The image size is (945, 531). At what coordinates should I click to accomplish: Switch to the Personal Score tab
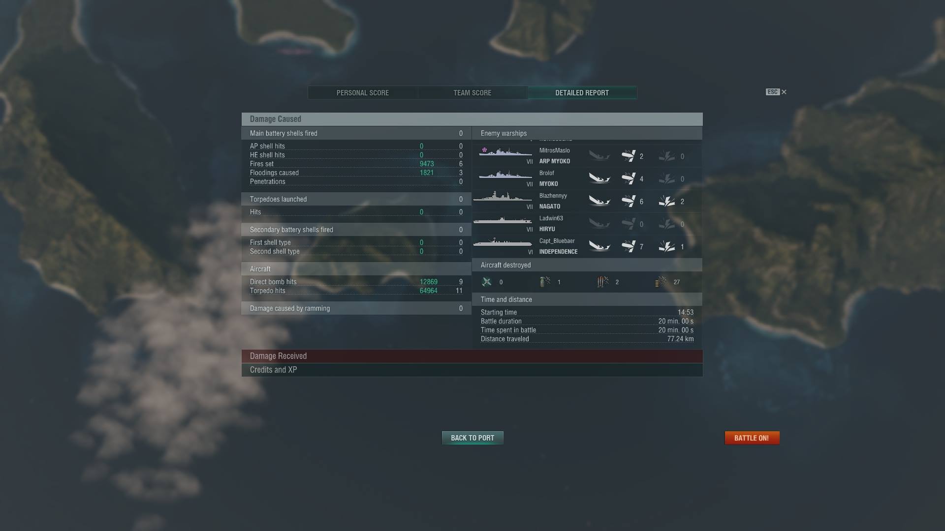pyautogui.click(x=363, y=93)
